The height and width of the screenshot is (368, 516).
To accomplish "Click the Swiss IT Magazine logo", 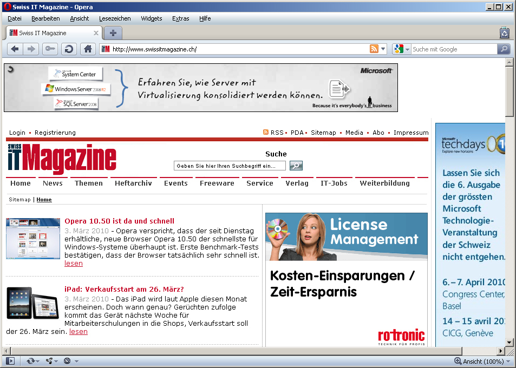I will click(62, 159).
